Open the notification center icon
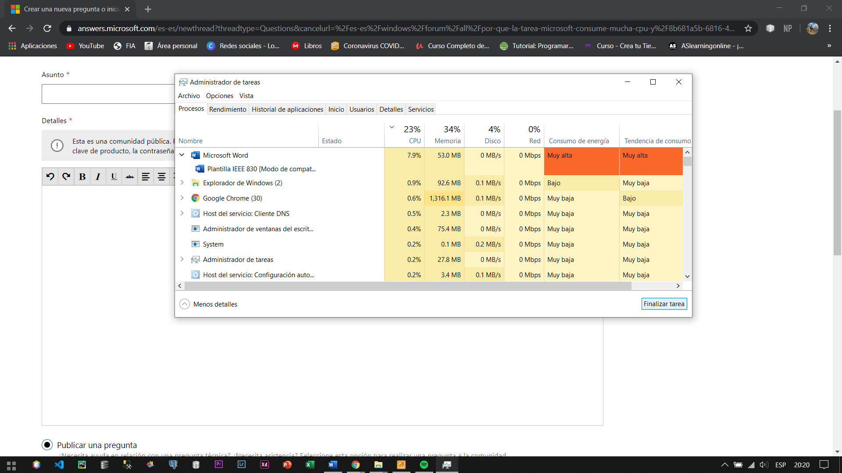Screen dimensions: 842x473 [x=824, y=465]
